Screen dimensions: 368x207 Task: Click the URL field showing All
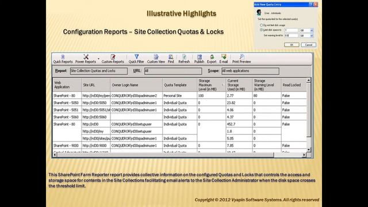tap(173, 71)
